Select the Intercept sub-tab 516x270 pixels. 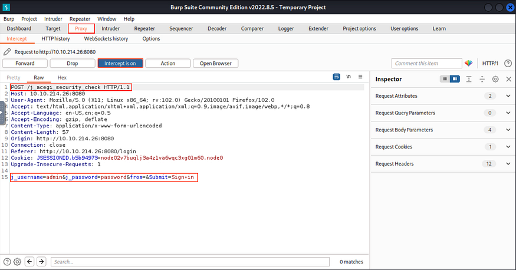coord(17,39)
